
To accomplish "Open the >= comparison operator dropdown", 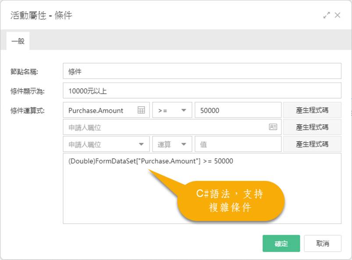I will coord(172,110).
